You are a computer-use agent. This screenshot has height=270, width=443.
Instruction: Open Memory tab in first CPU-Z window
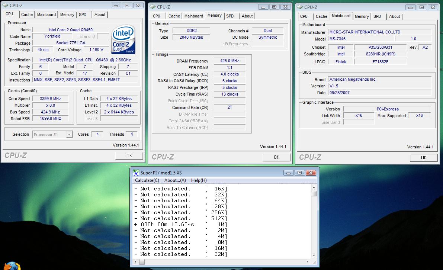coord(67,15)
